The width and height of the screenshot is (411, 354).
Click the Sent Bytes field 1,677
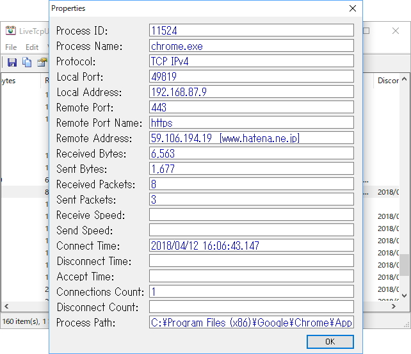coord(252,168)
